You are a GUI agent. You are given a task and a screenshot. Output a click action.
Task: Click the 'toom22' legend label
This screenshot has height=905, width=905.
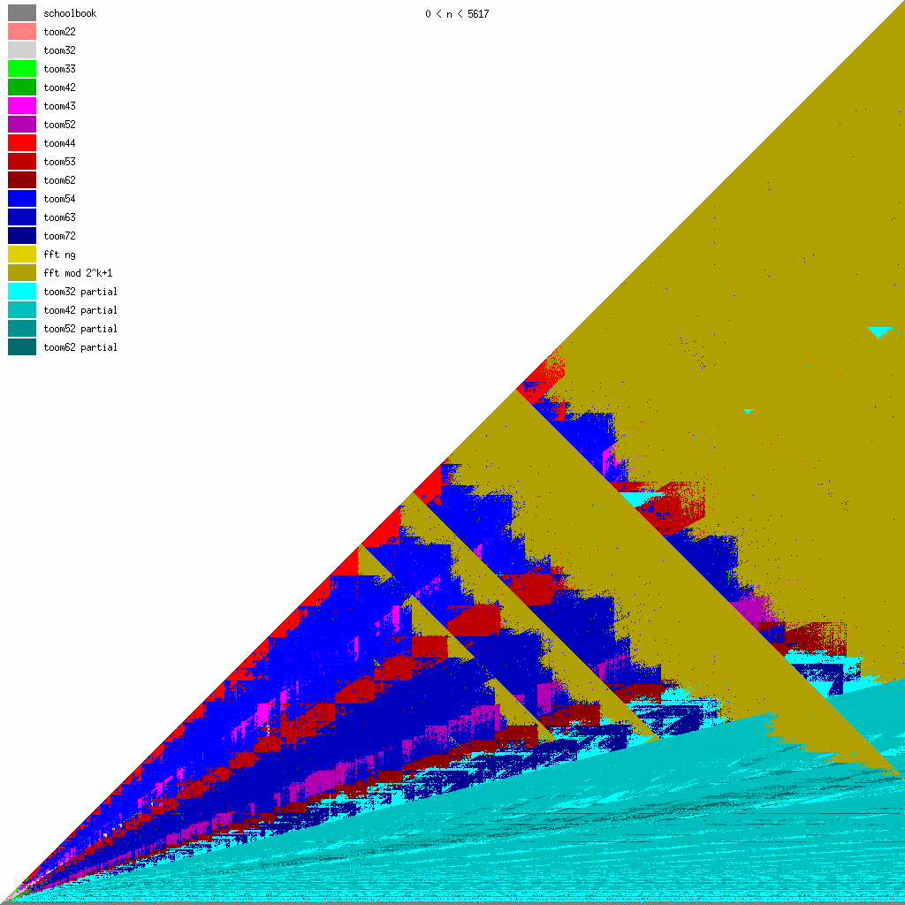coord(59,32)
